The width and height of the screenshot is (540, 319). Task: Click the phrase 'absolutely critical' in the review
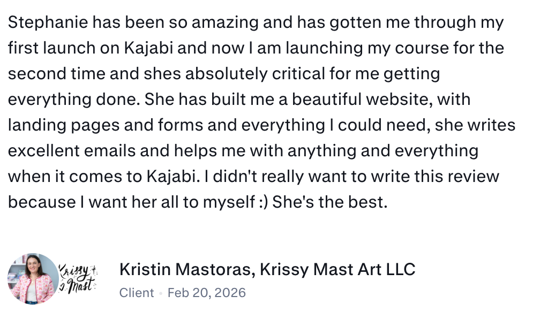click(255, 74)
